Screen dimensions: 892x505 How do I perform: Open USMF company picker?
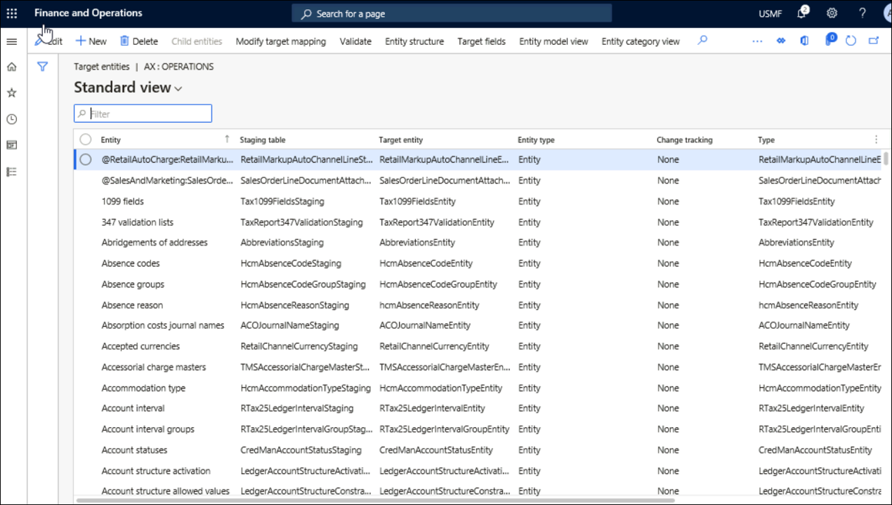pos(770,13)
